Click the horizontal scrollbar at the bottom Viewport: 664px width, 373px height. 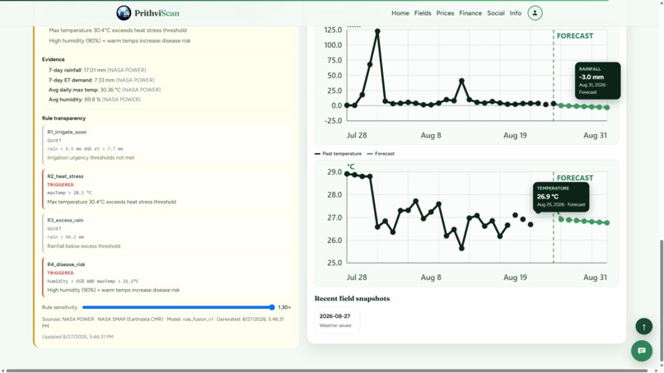click(327, 371)
